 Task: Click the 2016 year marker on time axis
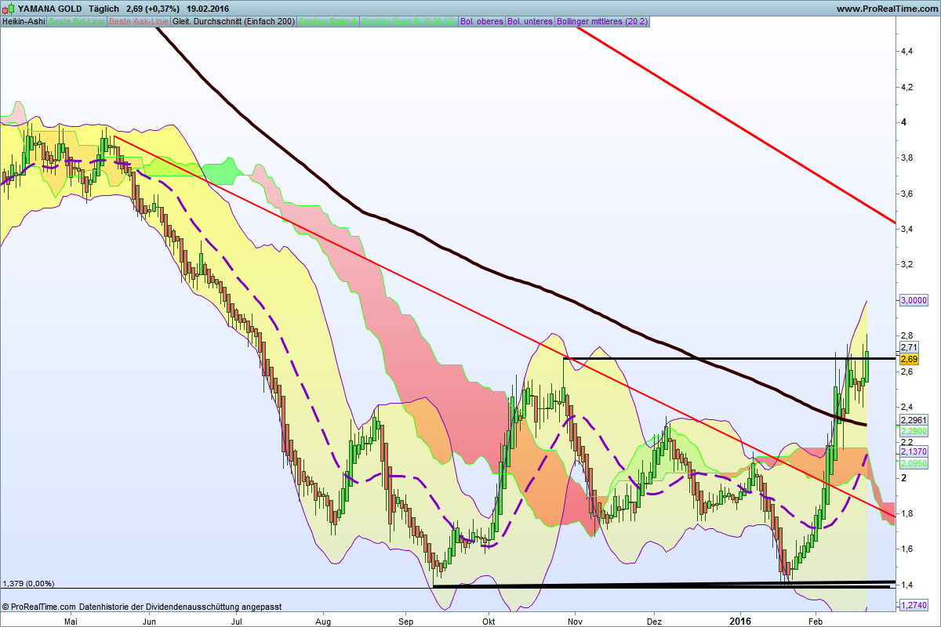coord(740,622)
